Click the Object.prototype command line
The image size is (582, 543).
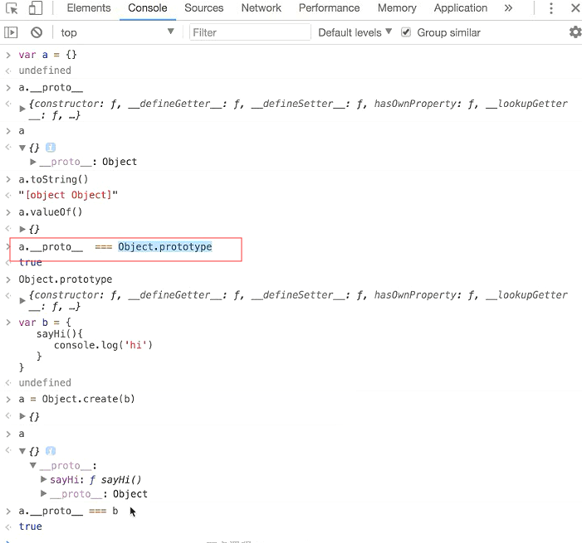(x=66, y=279)
